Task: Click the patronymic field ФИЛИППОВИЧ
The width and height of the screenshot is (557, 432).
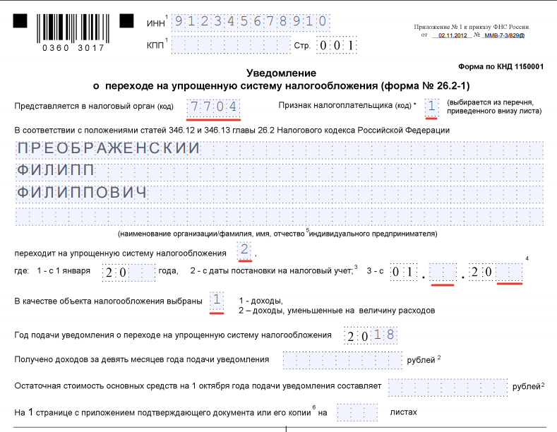Action: point(280,194)
